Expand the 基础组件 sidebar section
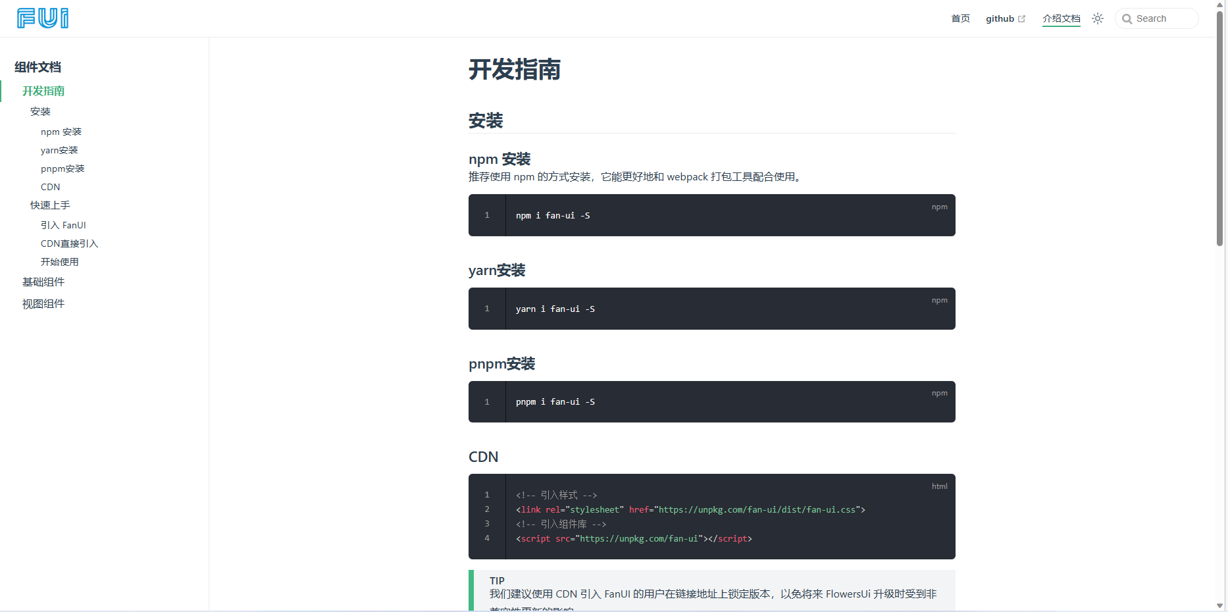The height and width of the screenshot is (612, 1228). (43, 282)
